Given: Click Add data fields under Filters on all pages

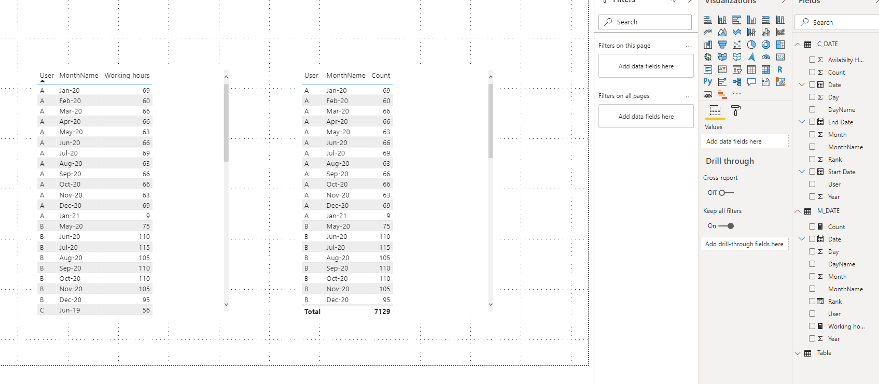Looking at the screenshot, I should pos(646,116).
